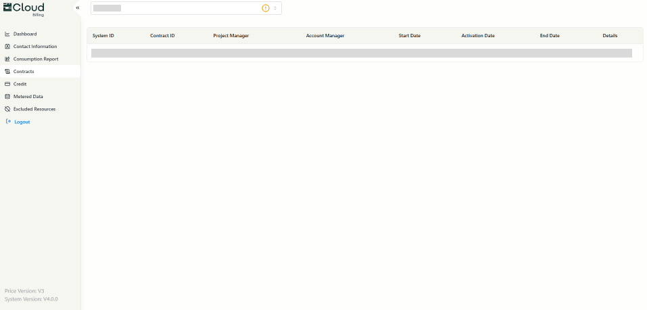Click the redacted account selector field

176,8
